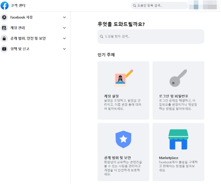The image size is (221, 184).
Task: Click the Marketplace description text
Action: (178, 166)
